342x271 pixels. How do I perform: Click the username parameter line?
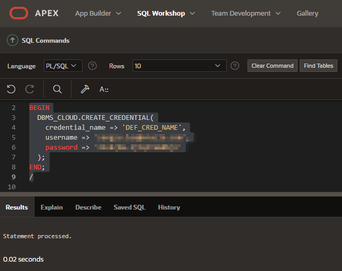[115, 138]
